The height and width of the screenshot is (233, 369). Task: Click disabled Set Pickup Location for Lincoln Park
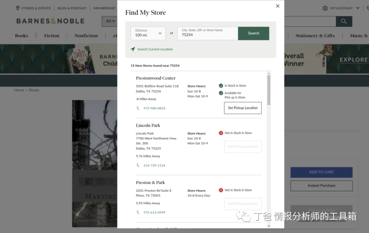243,146
